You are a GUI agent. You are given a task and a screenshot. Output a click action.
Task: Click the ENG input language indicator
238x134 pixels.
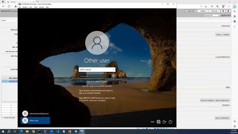[x=152, y=122]
